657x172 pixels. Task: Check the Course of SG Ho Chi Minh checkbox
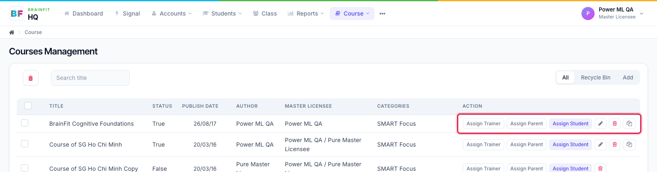click(25, 144)
